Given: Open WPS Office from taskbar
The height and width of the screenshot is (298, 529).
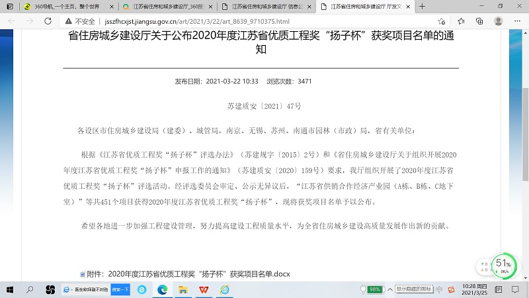Looking at the screenshot, I should [x=204, y=289].
